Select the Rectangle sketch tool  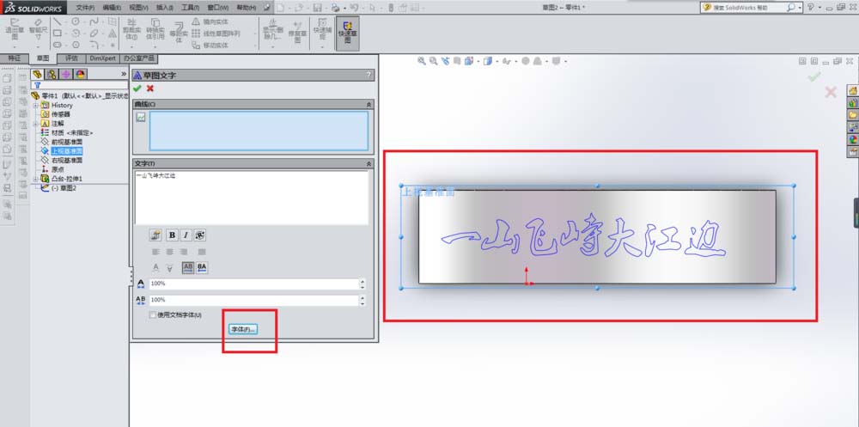click(57, 34)
